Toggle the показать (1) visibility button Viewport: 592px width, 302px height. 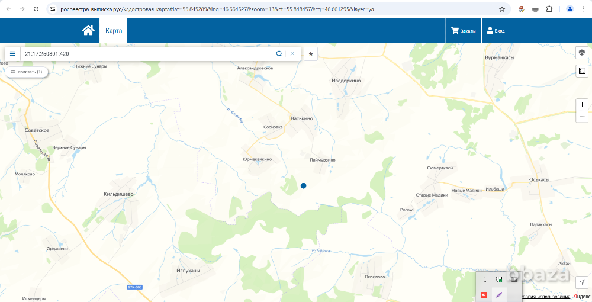(x=27, y=72)
